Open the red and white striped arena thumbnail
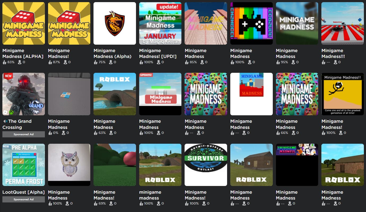The height and width of the screenshot is (212, 366). [x=343, y=23]
